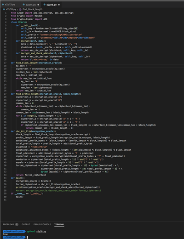The height and width of the screenshot is (239, 184).
Task: Click the unsaved dot on s2p14.py tab
Action: point(38,5)
